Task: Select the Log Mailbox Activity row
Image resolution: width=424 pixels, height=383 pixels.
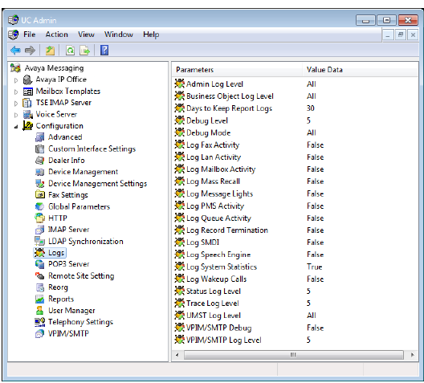Action: tap(221, 169)
